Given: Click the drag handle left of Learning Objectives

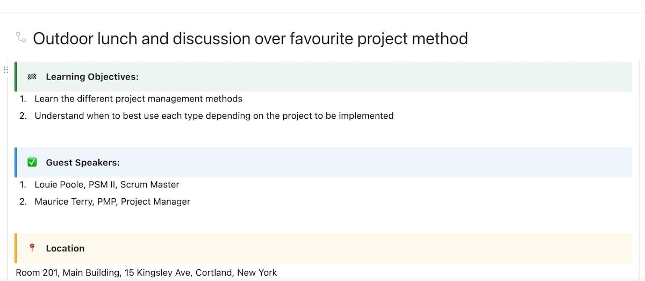Looking at the screenshot, I should pos(5,69).
